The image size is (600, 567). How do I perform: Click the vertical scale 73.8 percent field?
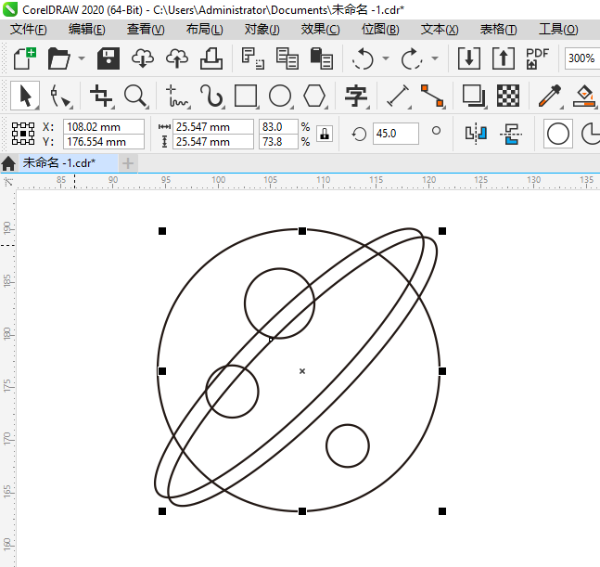coord(278,142)
